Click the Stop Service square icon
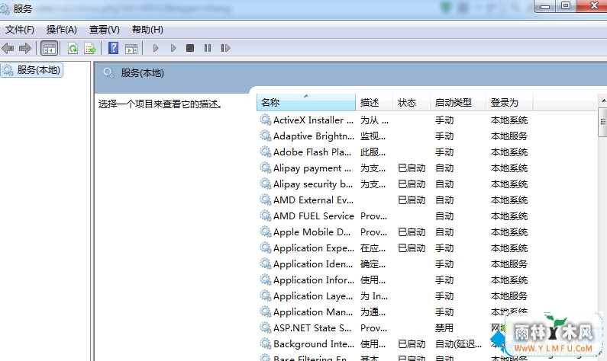607x361 pixels. pyautogui.click(x=190, y=48)
